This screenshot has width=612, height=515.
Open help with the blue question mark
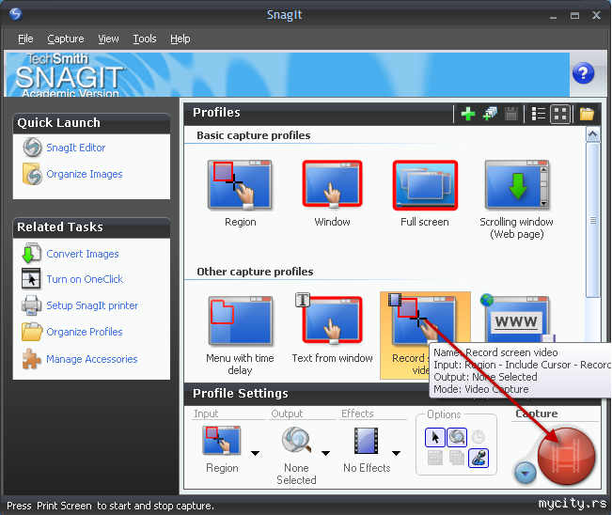coord(583,73)
